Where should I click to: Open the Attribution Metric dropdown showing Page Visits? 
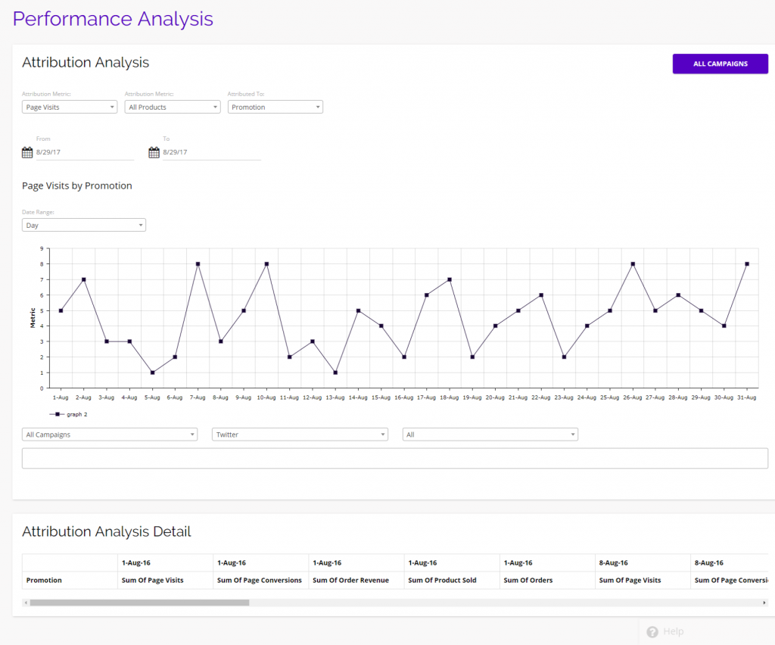point(69,107)
